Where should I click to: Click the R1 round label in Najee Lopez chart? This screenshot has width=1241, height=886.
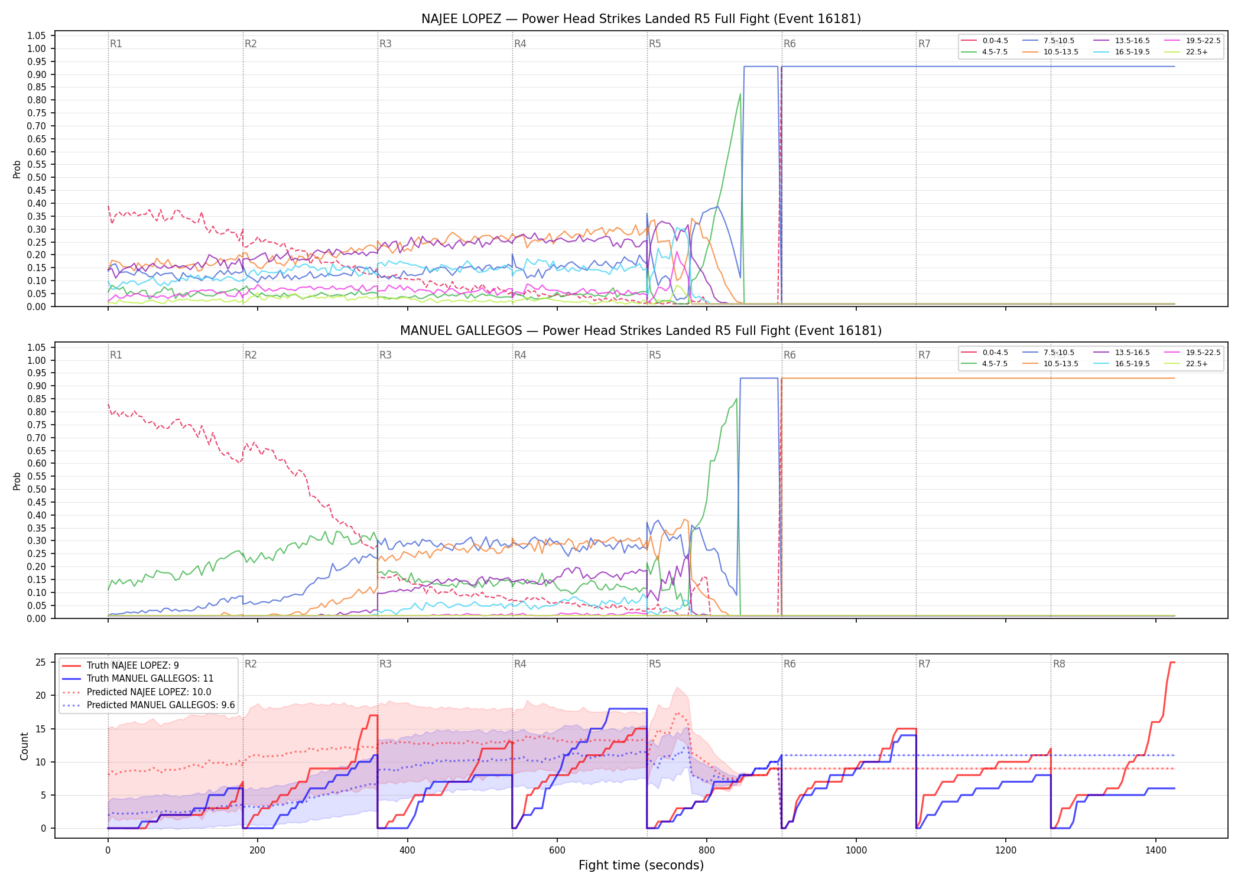[x=116, y=44]
